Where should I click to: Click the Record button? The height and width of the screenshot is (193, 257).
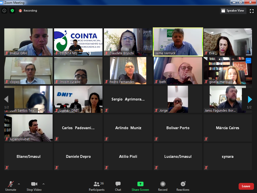[x=163, y=186]
